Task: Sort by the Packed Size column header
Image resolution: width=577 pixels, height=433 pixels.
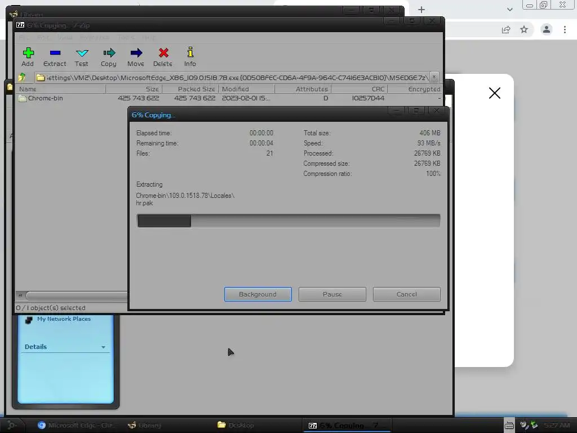Action: [190, 89]
